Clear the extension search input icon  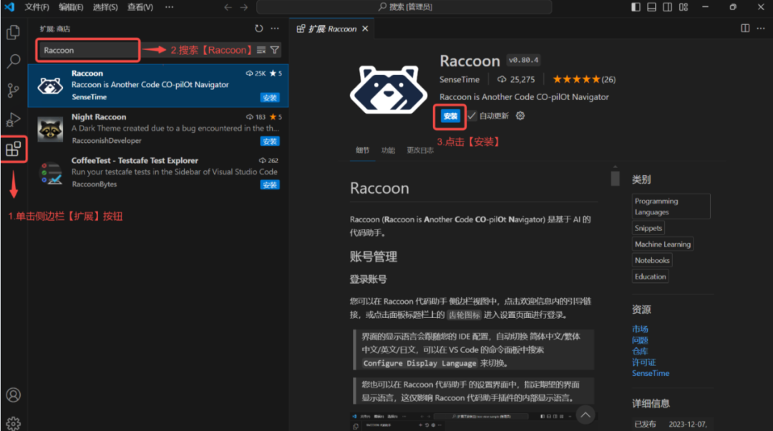[x=261, y=50]
